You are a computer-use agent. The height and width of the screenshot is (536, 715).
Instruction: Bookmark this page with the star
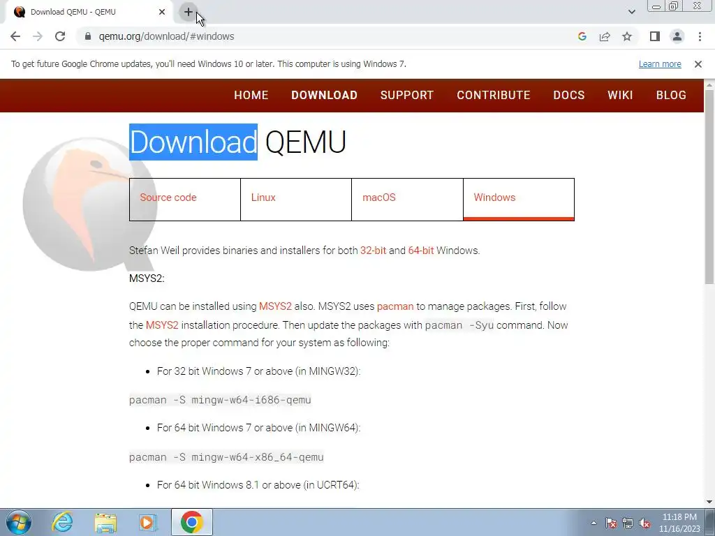coord(627,36)
